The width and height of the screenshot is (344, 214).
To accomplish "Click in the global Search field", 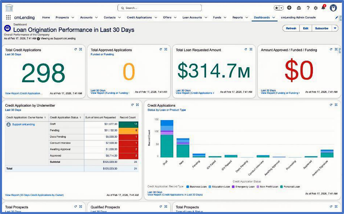I will (x=159, y=8).
